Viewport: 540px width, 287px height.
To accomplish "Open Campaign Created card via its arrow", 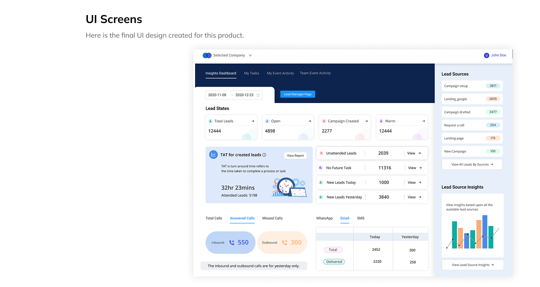I will 366,121.
